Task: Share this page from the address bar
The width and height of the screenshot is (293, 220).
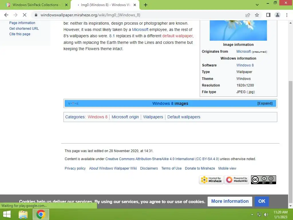Action: (248, 15)
